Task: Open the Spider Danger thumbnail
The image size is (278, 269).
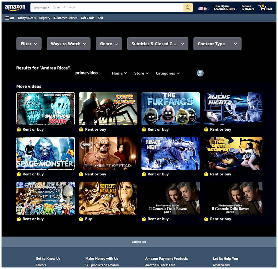Action: tap(108, 108)
